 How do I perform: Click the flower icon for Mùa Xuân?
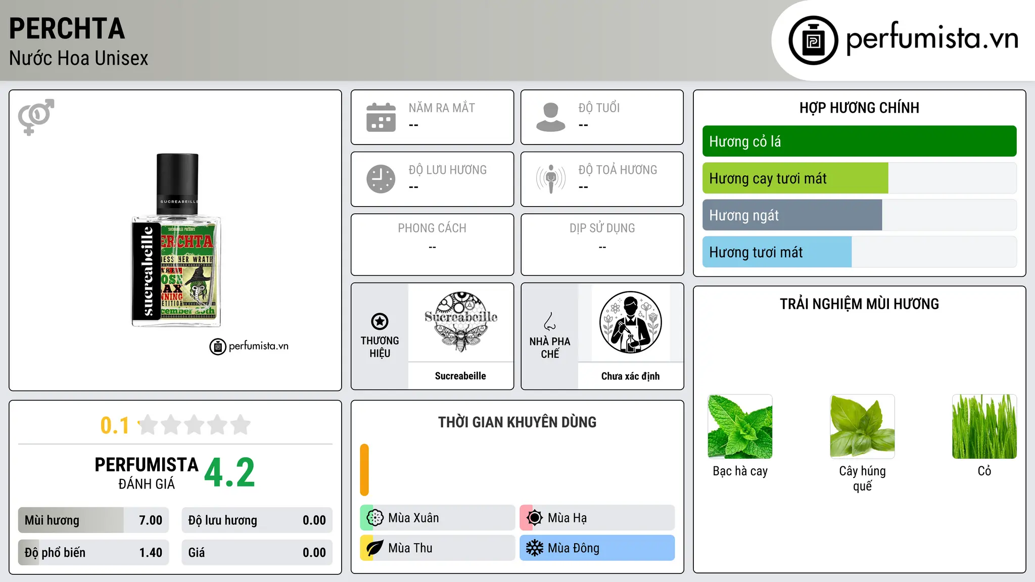click(375, 518)
